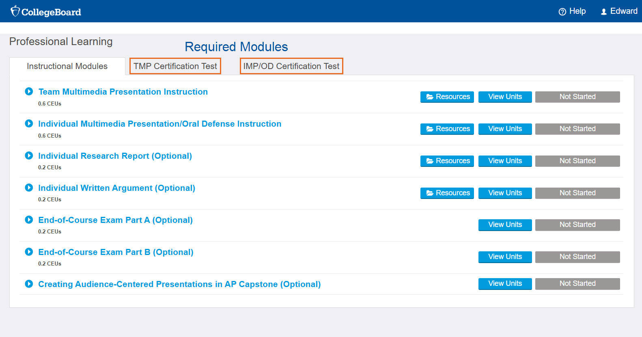Click arrow icon beside End-of-Course Exam Part B
Viewport: 642px width, 337px height.
[x=29, y=252]
